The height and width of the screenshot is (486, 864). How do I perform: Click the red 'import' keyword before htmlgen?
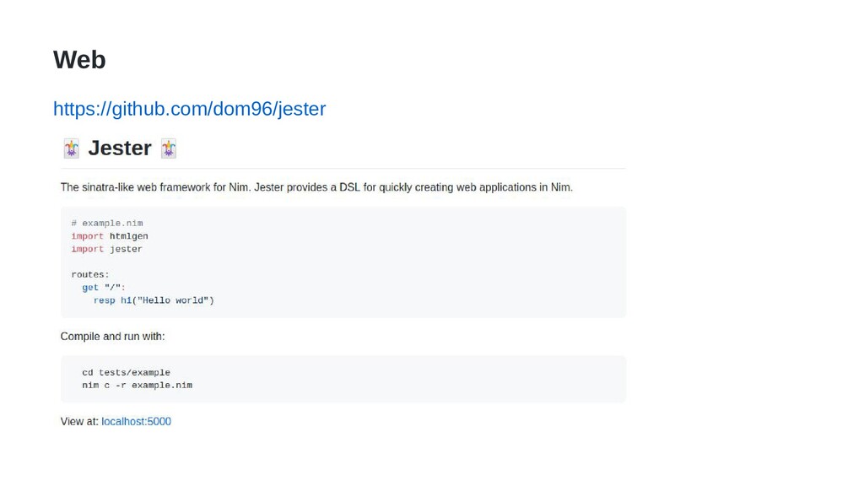pos(87,236)
